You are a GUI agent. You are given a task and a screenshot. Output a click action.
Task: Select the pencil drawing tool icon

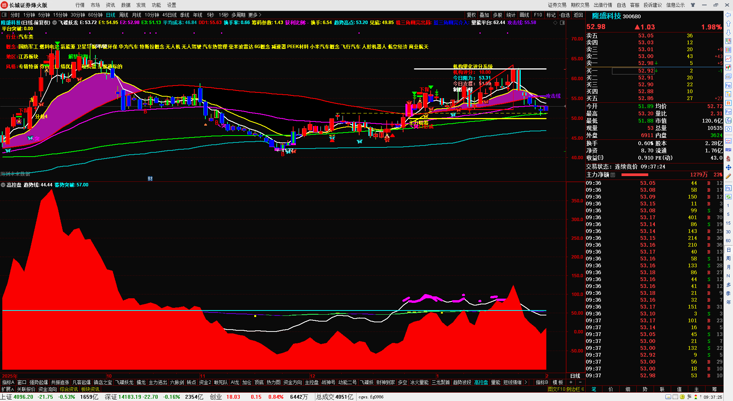tap(728, 176)
